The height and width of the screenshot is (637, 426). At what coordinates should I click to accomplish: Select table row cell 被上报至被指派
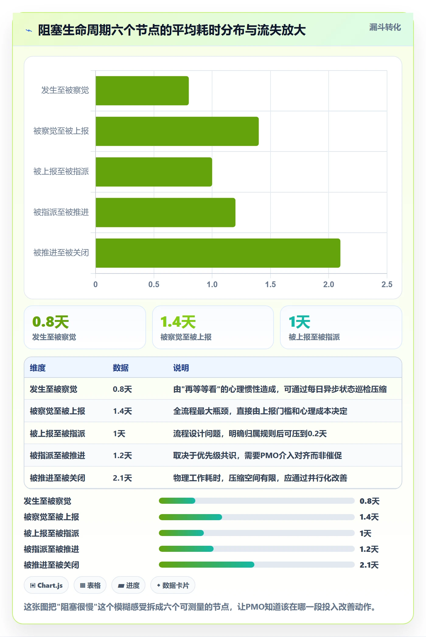[58, 433]
